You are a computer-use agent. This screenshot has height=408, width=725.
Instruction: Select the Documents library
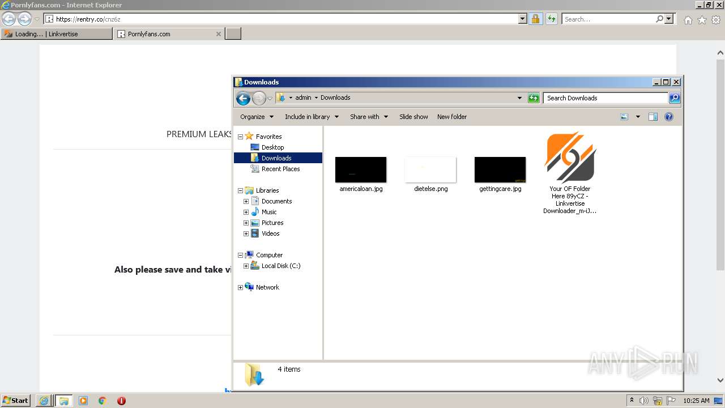click(276, 201)
